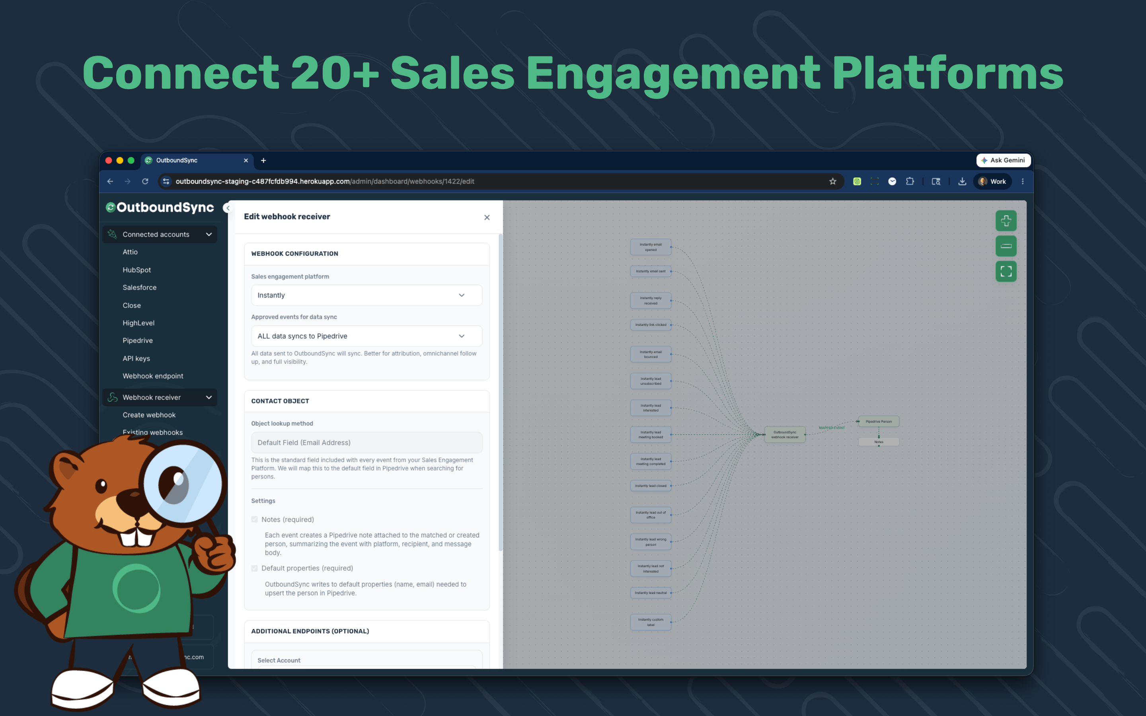Toggle the Default properties (required) checkbox
The image size is (1146, 716).
tap(255, 568)
